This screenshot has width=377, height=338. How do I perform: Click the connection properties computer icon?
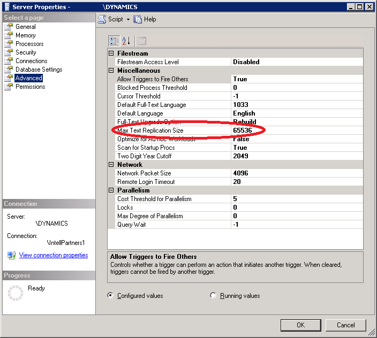pyautogui.click(x=11, y=255)
